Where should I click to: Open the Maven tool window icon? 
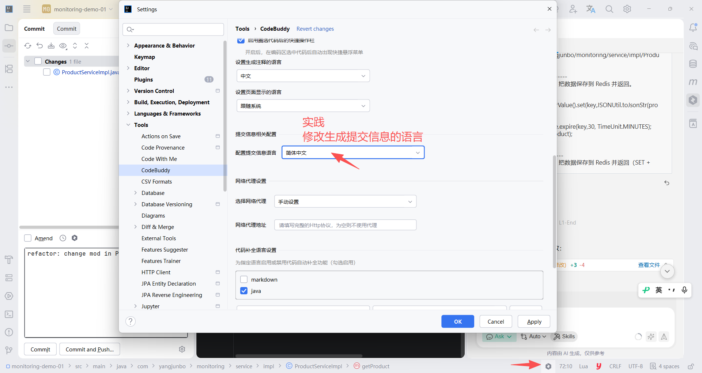(x=693, y=82)
